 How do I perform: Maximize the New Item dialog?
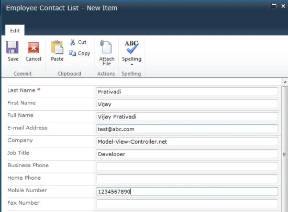coord(274,6)
